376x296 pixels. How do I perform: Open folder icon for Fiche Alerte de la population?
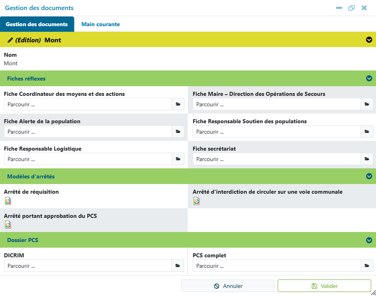pos(178,132)
